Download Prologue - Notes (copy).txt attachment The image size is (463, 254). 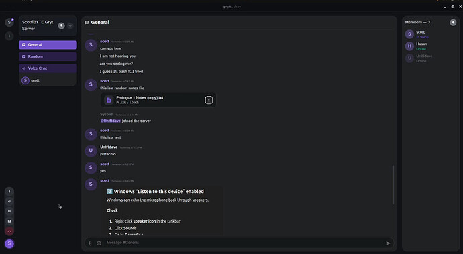(x=209, y=100)
